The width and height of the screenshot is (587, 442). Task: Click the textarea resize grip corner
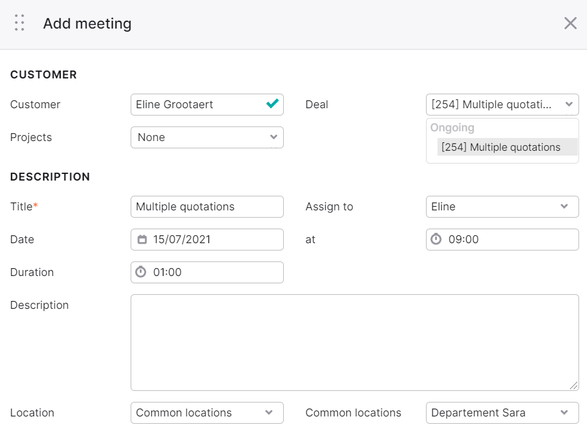coord(574,385)
